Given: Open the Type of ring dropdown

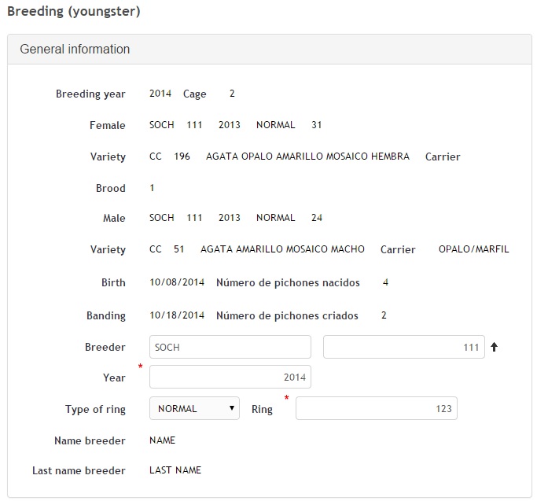Looking at the screenshot, I should (x=194, y=408).
